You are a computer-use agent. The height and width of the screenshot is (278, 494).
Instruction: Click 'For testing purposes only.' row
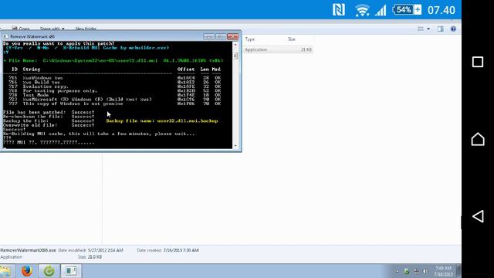[x=115, y=91]
